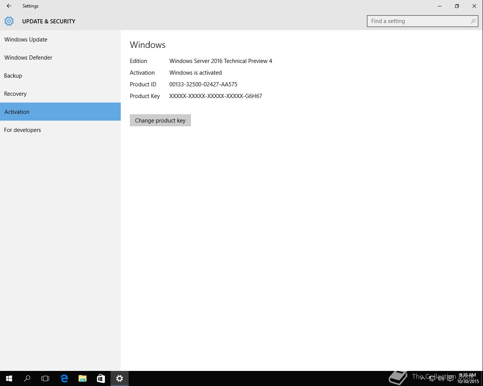
Task: Open the volume speaker tray icon
Action: tap(441, 378)
